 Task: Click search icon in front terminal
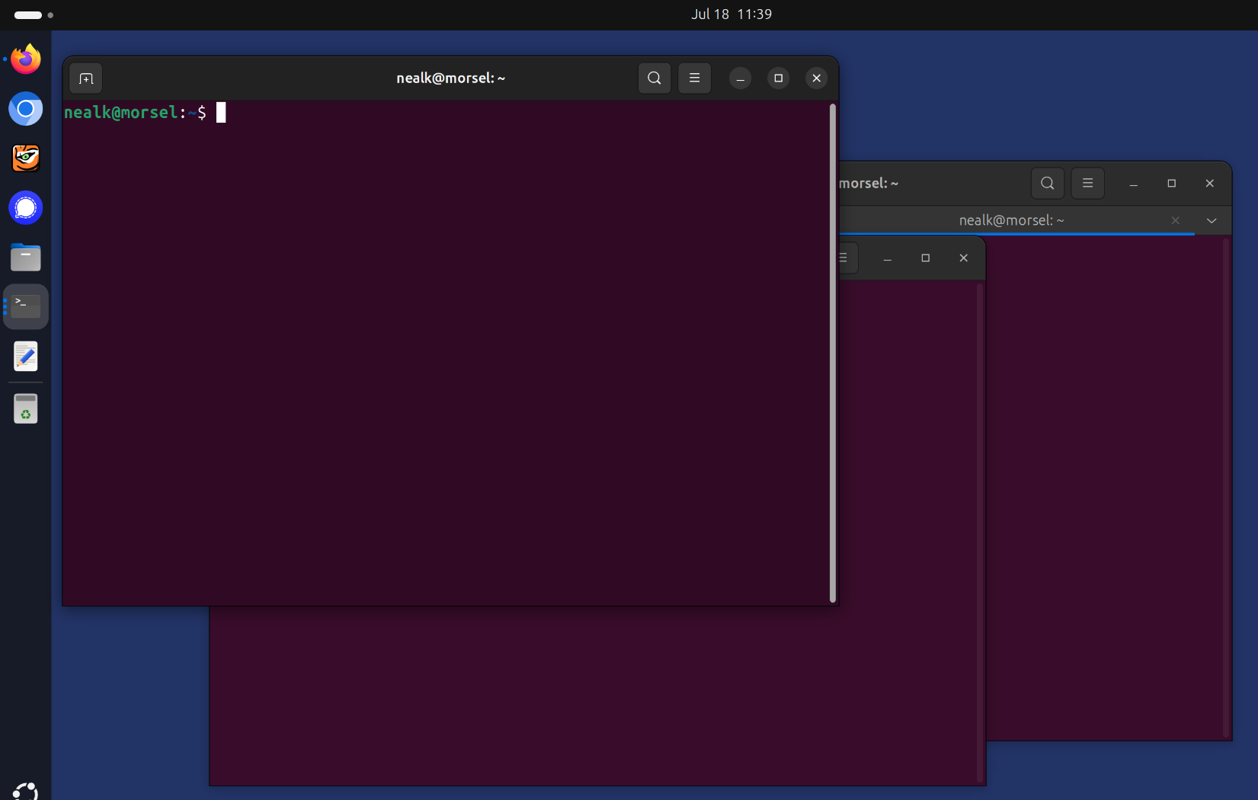pos(654,78)
